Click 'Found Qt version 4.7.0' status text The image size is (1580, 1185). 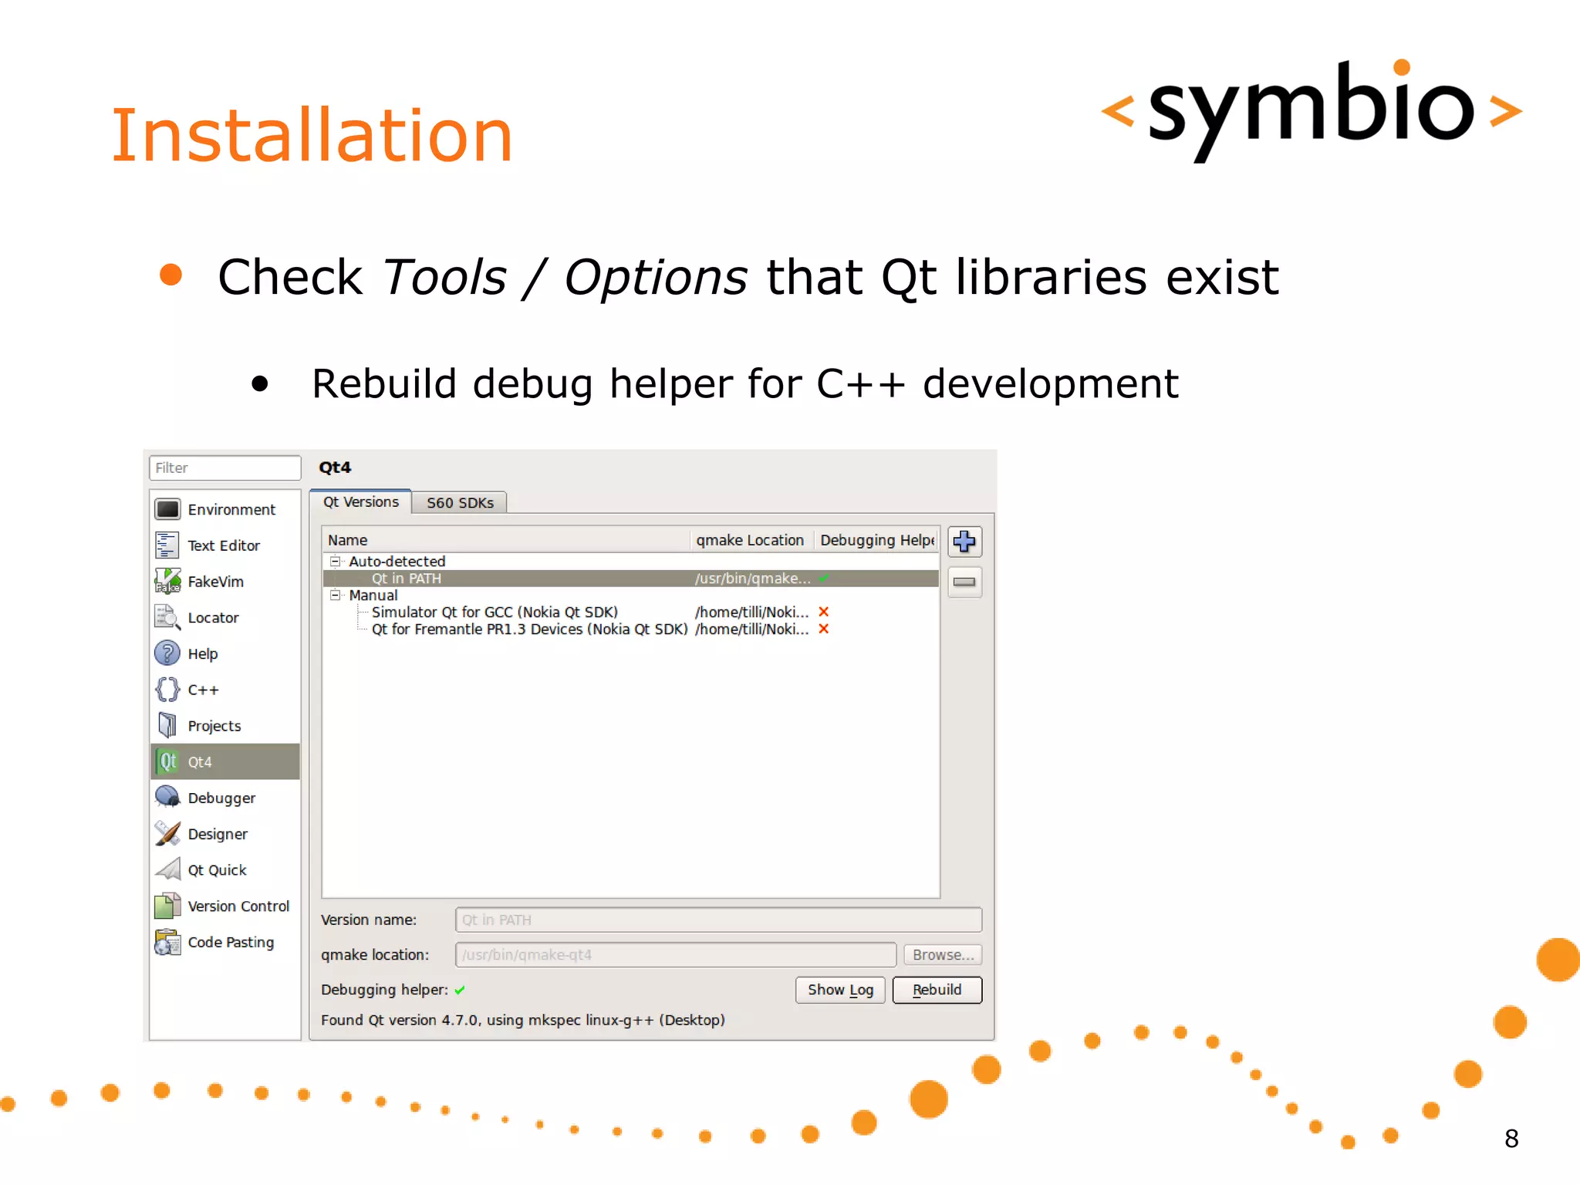[x=523, y=1020]
